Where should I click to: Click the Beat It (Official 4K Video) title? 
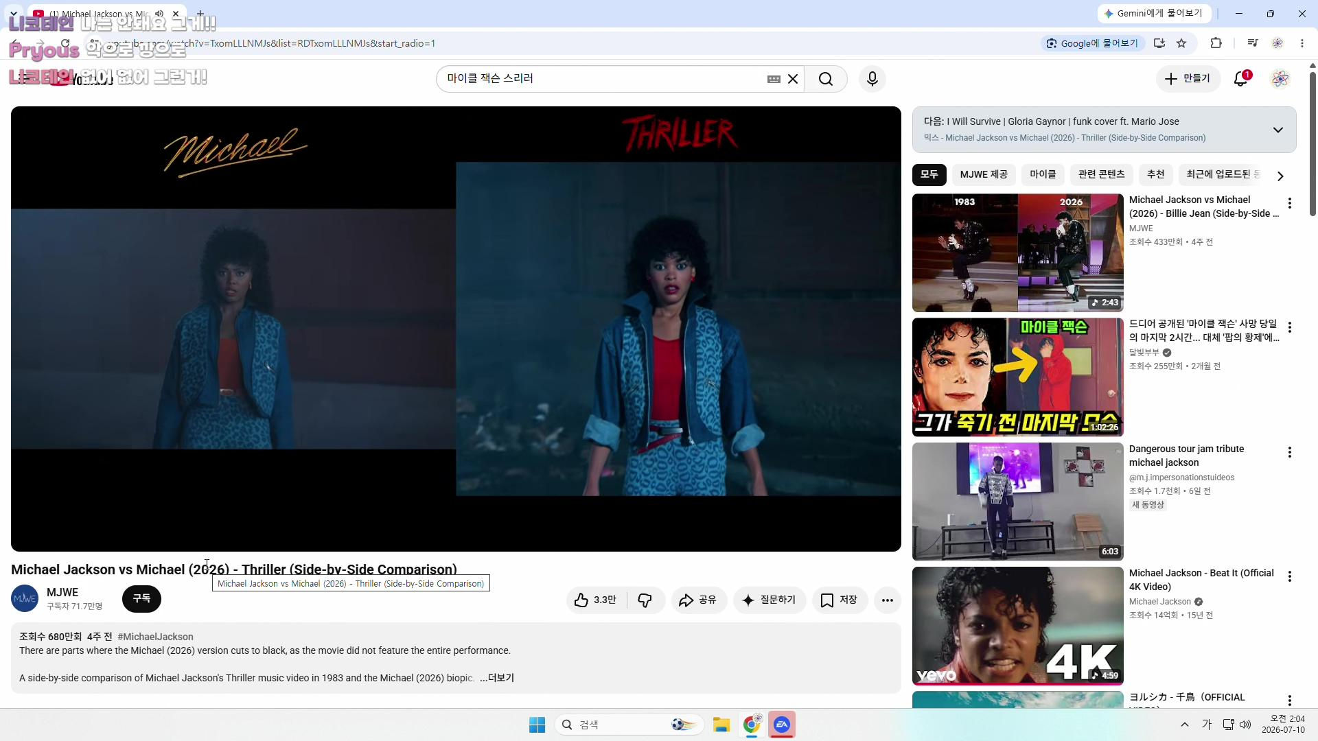[x=1201, y=580]
